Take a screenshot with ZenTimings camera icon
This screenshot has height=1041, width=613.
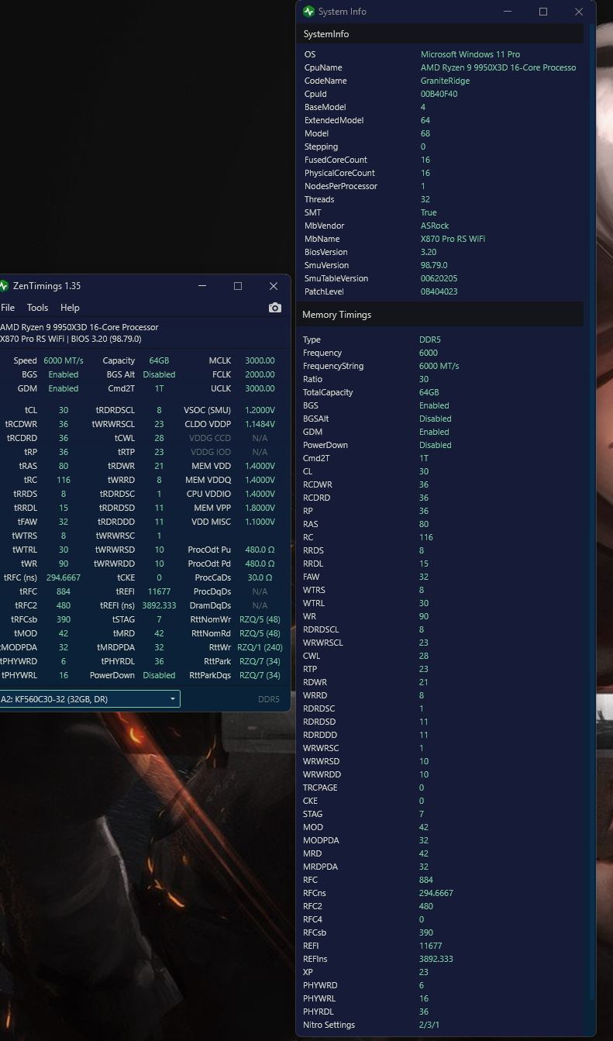pyautogui.click(x=274, y=308)
